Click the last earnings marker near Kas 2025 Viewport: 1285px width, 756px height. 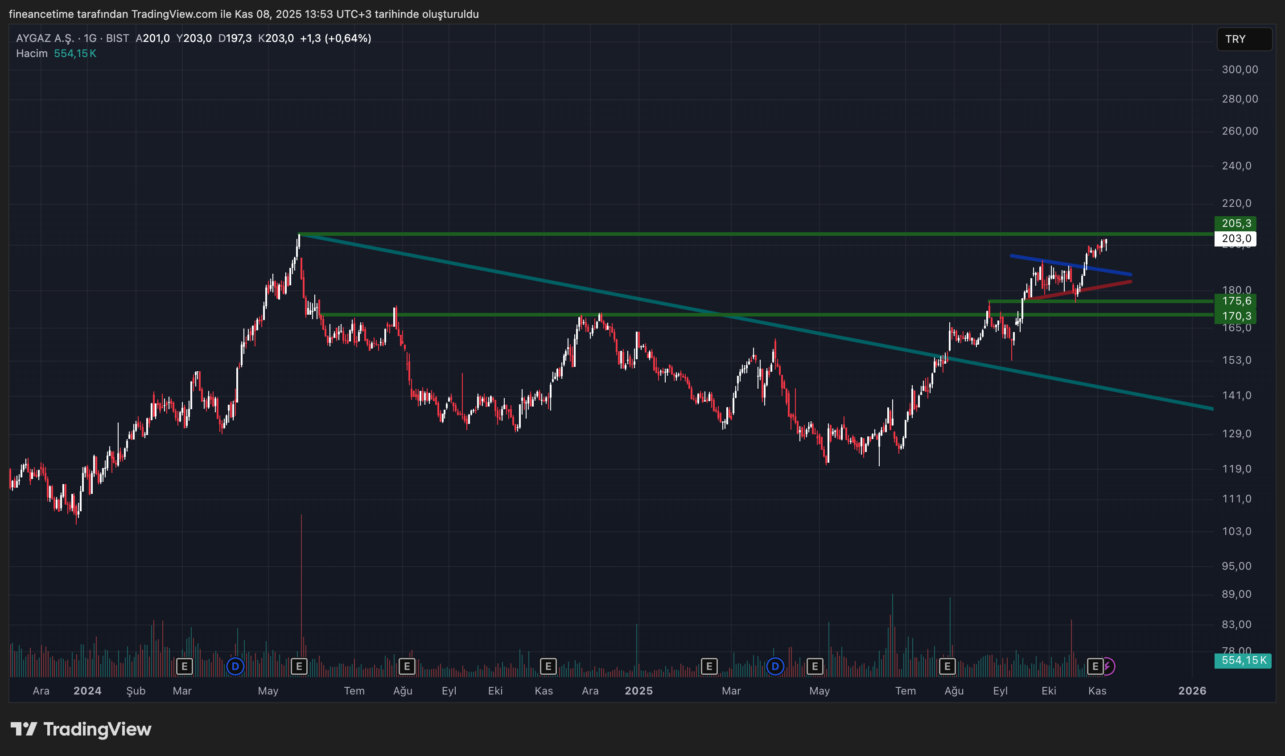[1095, 666]
